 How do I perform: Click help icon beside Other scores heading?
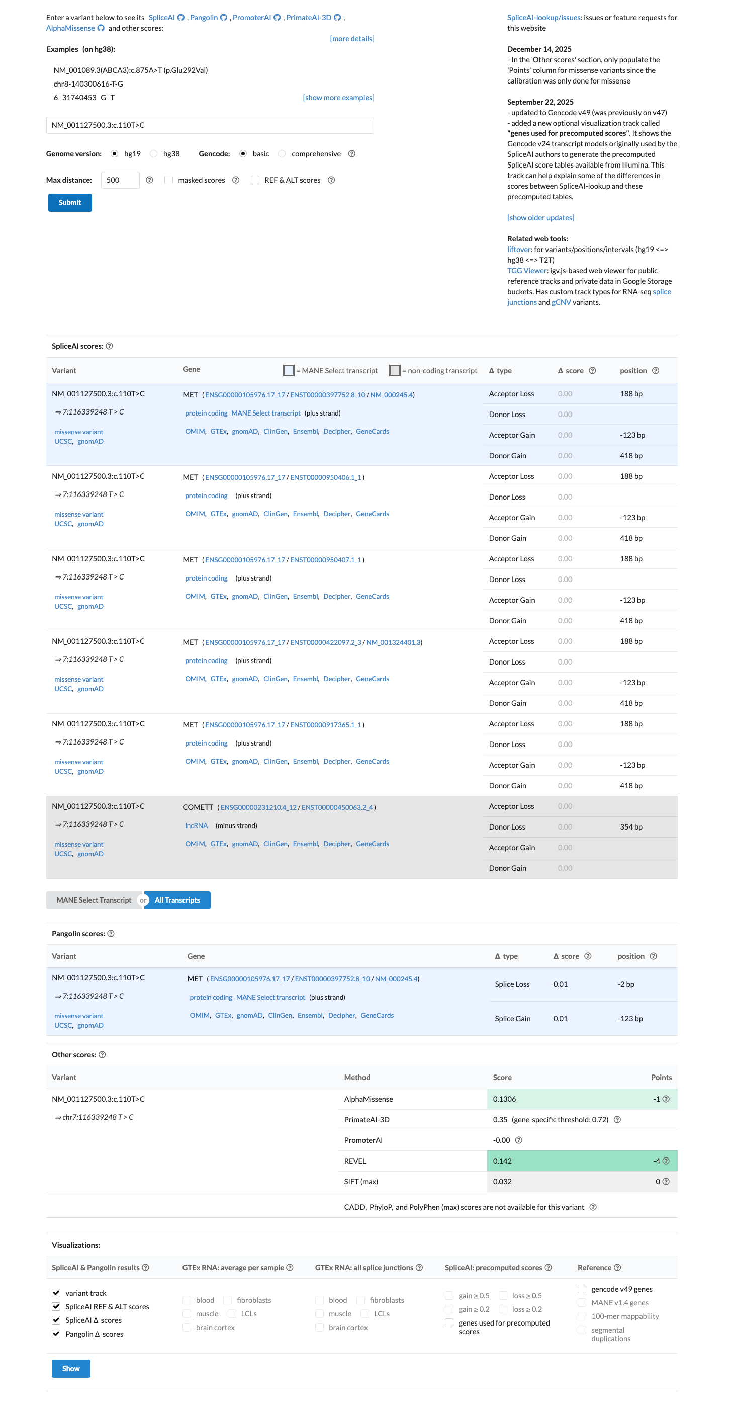(102, 1055)
